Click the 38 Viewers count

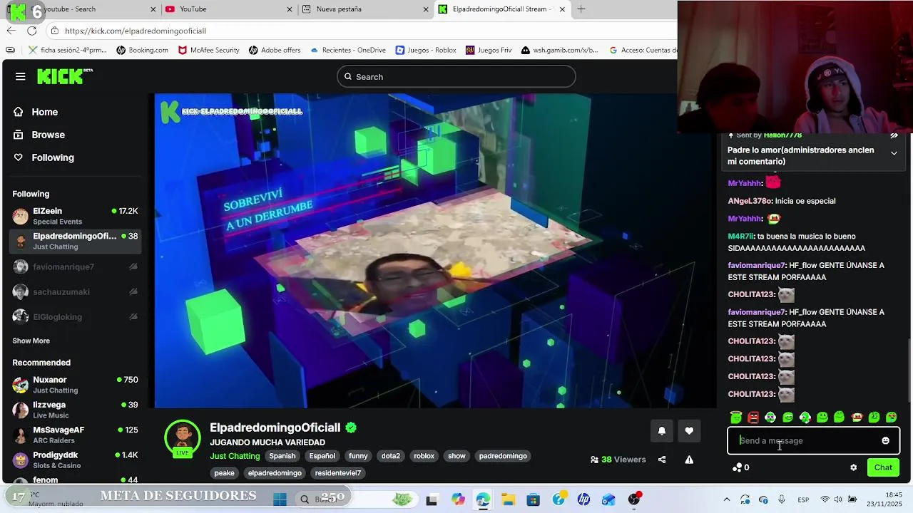coord(618,460)
